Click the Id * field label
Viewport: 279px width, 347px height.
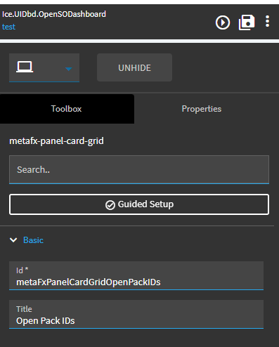[x=22, y=270]
